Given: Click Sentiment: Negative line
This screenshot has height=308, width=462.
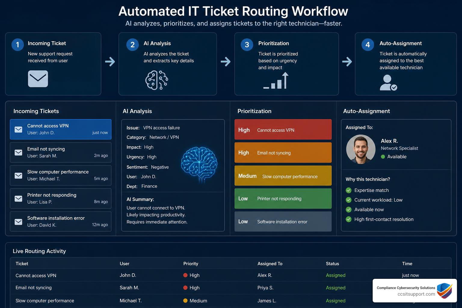Looking at the screenshot, I should pyautogui.click(x=148, y=167).
